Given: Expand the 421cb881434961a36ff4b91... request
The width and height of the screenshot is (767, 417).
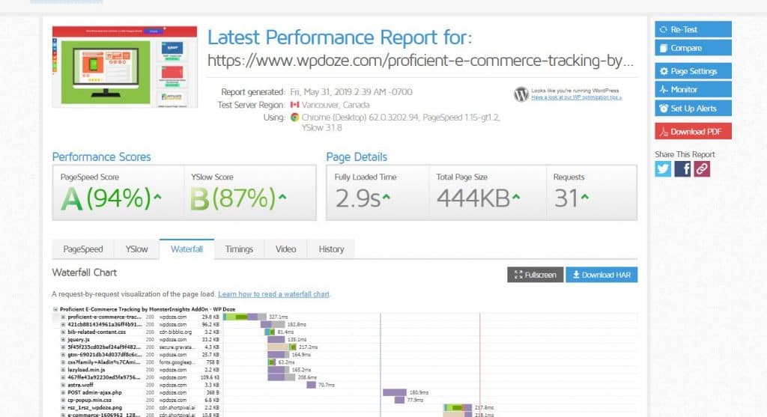Looking at the screenshot, I should (63, 325).
